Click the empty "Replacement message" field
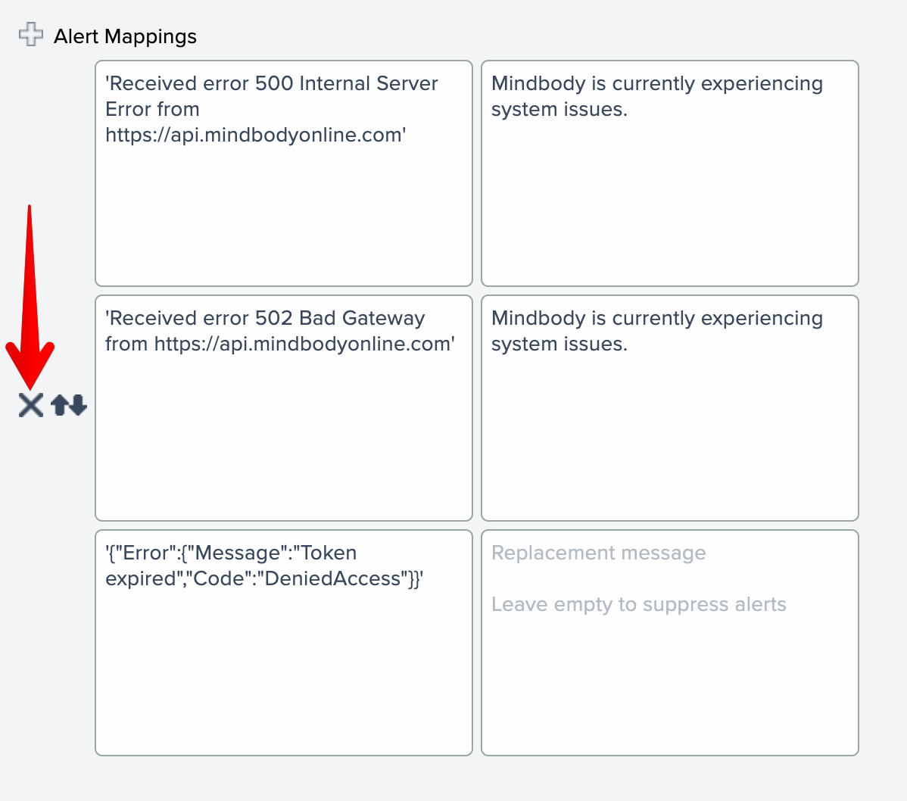This screenshot has height=801, width=907. (669, 681)
